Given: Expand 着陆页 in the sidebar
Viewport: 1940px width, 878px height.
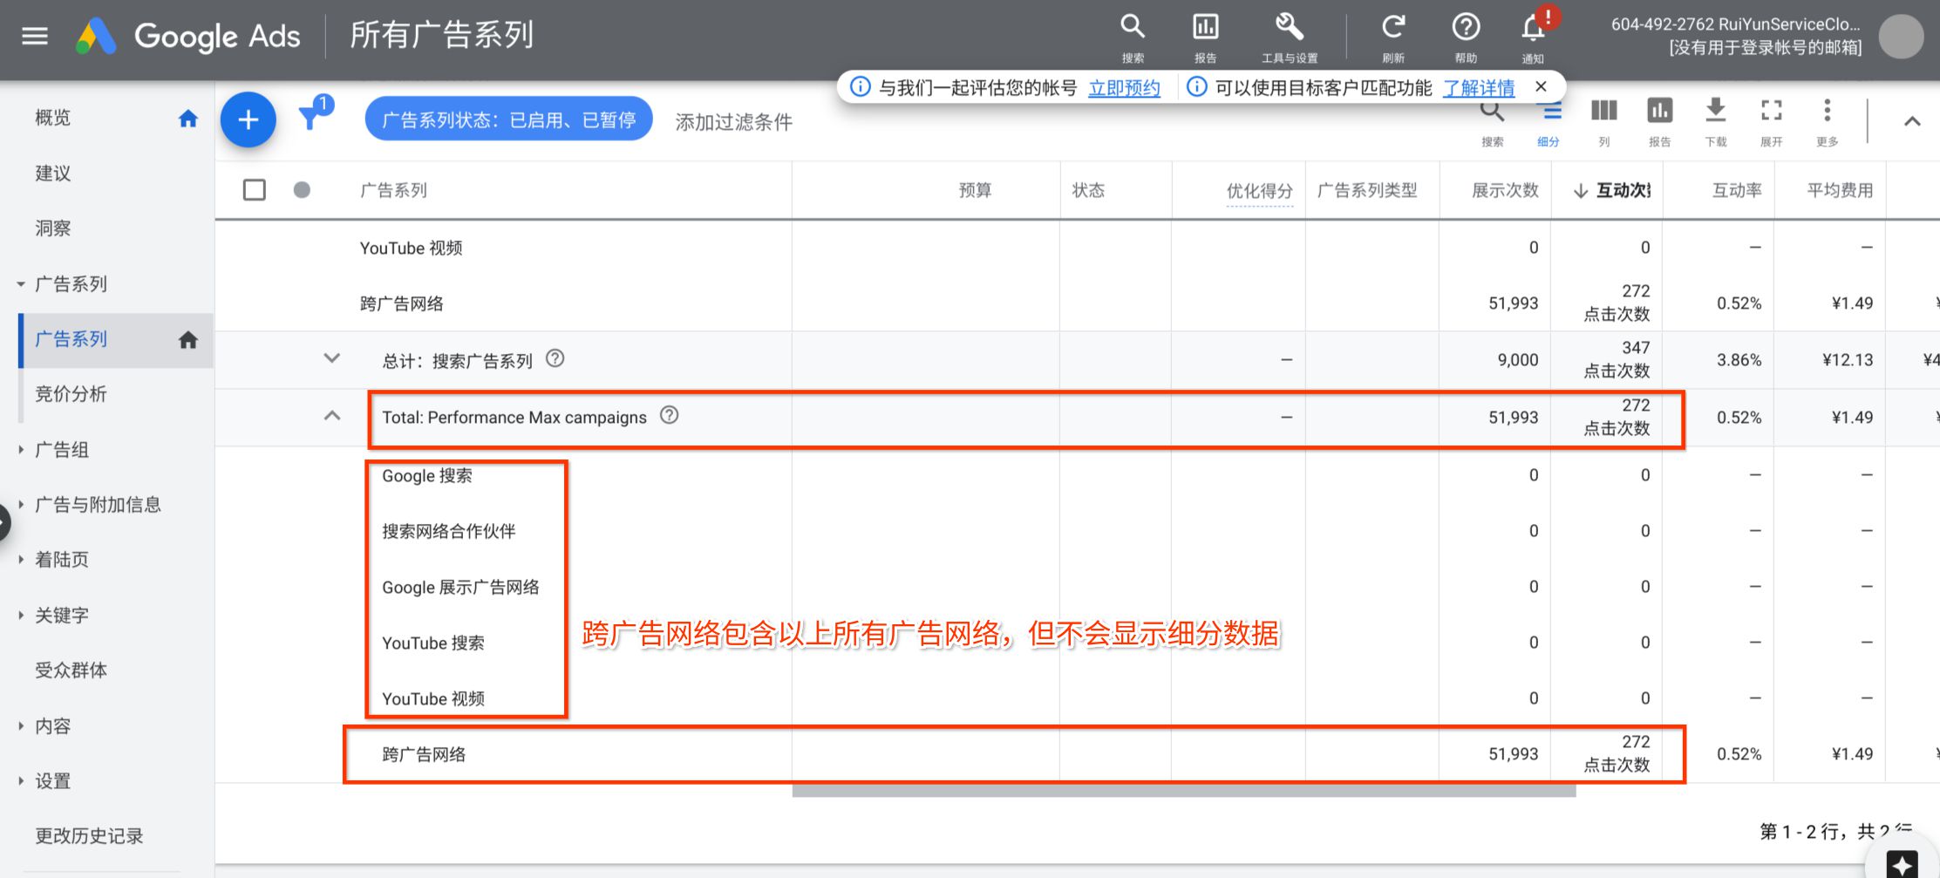Looking at the screenshot, I should pyautogui.click(x=21, y=560).
